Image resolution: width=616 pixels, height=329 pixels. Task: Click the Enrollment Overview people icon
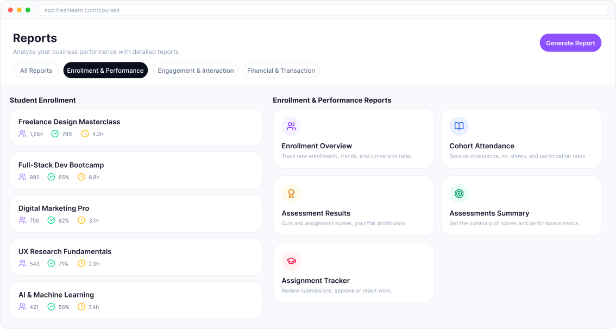pos(291,126)
